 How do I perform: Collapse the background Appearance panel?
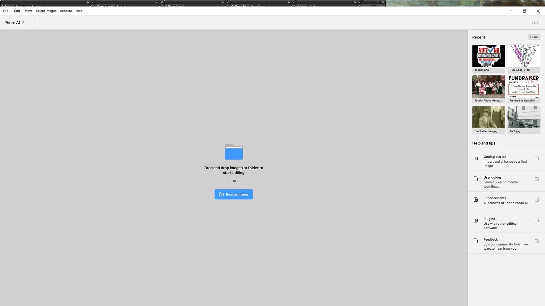pyautogui.click(x=157, y=2)
